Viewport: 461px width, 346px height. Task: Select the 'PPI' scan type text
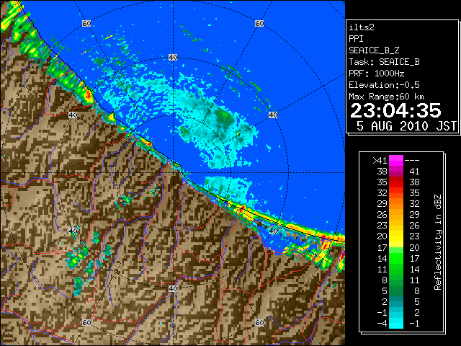click(356, 39)
